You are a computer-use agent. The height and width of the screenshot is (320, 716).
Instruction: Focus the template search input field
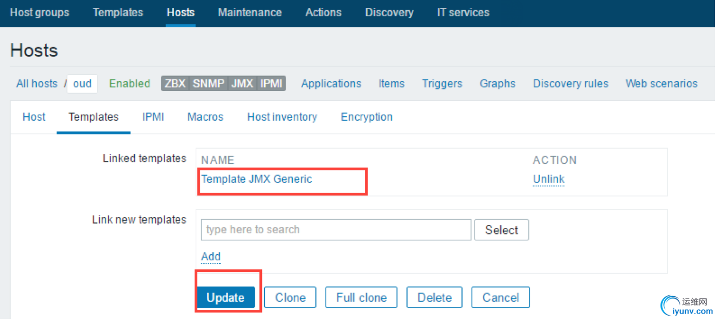[x=336, y=229]
